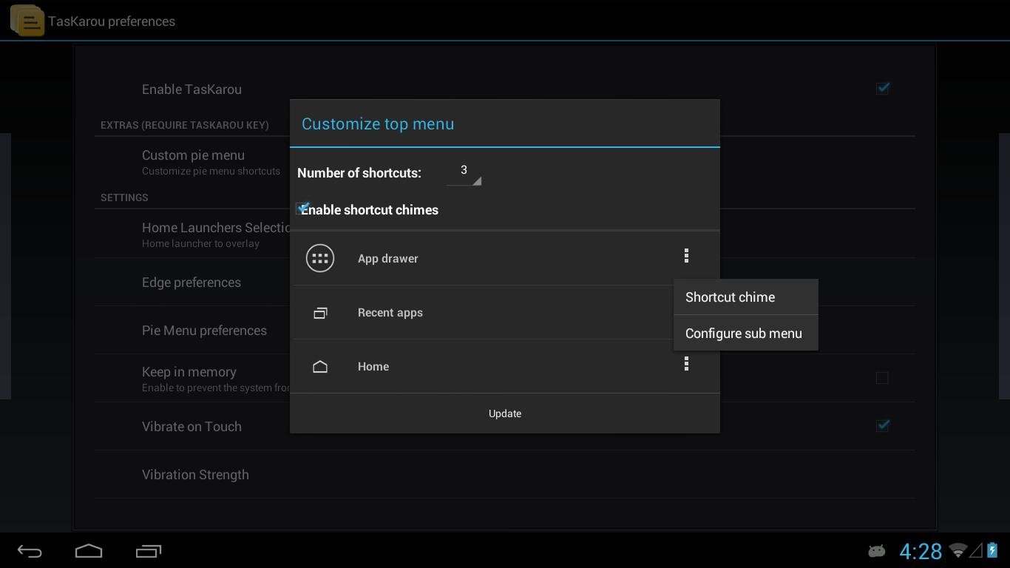Tap the Android debug icon in status bar
Screen dimensions: 1010x568
(x=876, y=551)
